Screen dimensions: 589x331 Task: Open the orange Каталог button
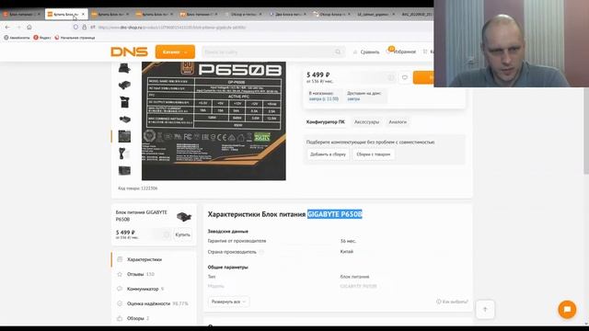tap(175, 51)
